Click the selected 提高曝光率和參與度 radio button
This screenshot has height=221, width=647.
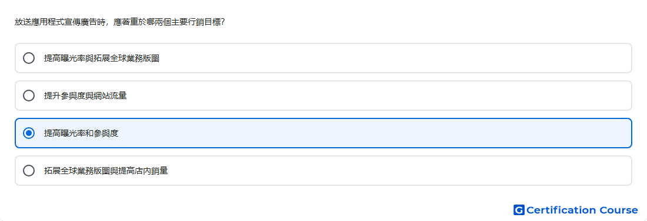pyautogui.click(x=29, y=133)
